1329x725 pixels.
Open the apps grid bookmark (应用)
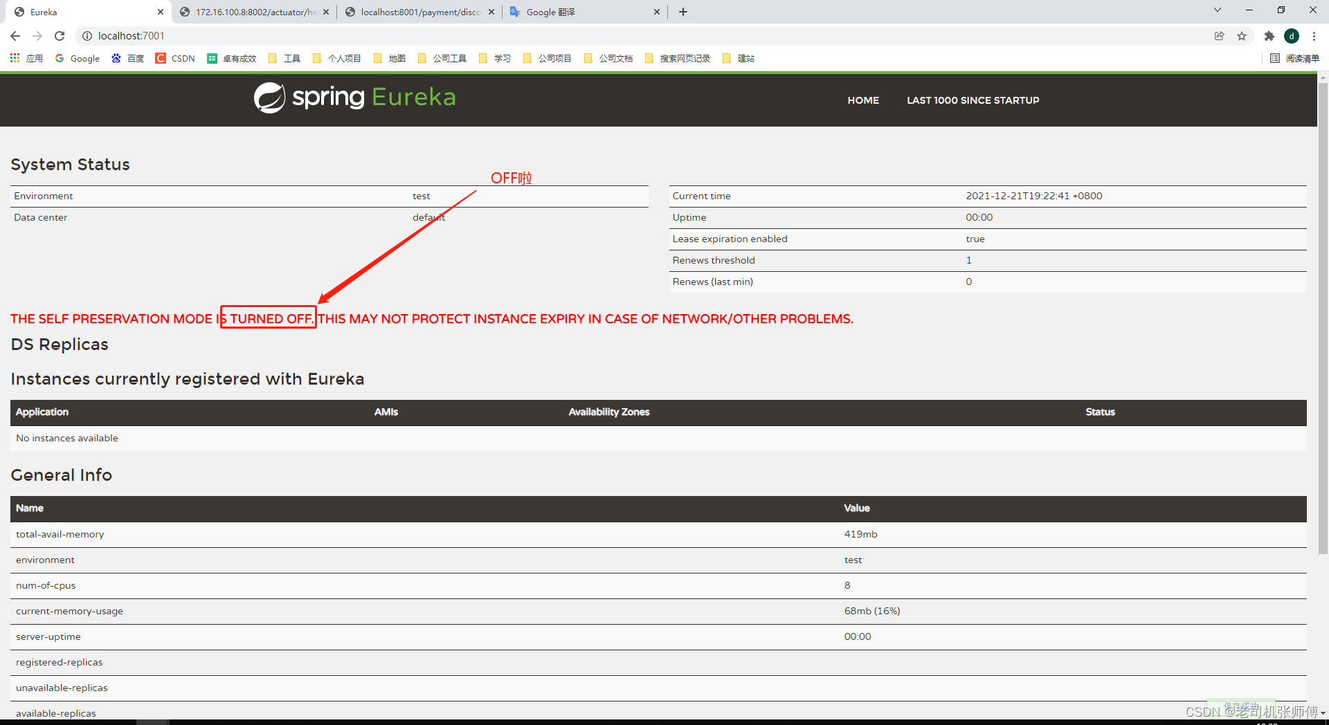[26, 58]
